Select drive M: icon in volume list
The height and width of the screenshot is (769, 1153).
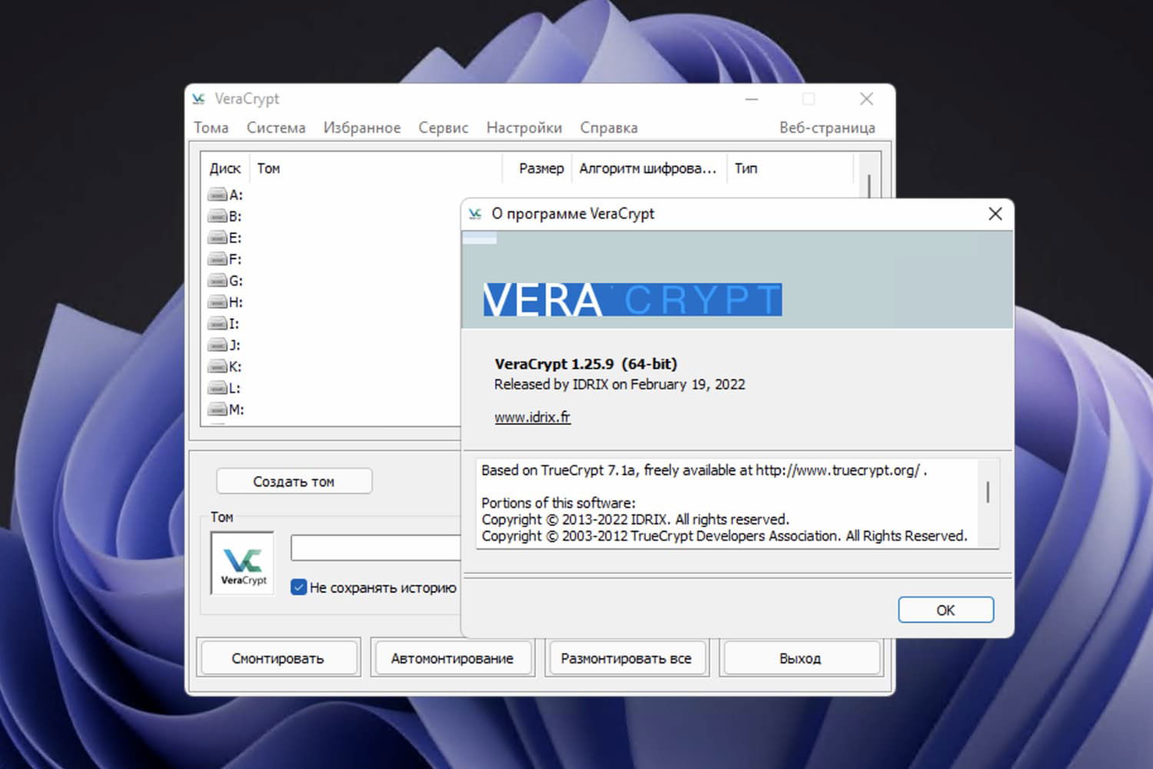(x=218, y=410)
